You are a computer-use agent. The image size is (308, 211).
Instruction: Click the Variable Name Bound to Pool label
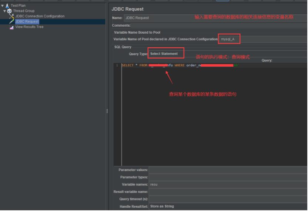click(x=137, y=33)
